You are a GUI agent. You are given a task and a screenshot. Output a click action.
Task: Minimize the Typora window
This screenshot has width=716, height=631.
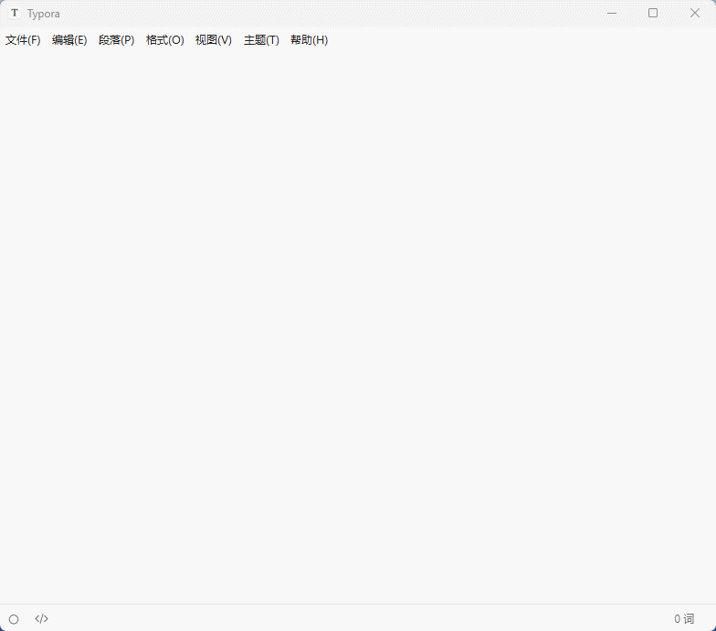point(612,13)
